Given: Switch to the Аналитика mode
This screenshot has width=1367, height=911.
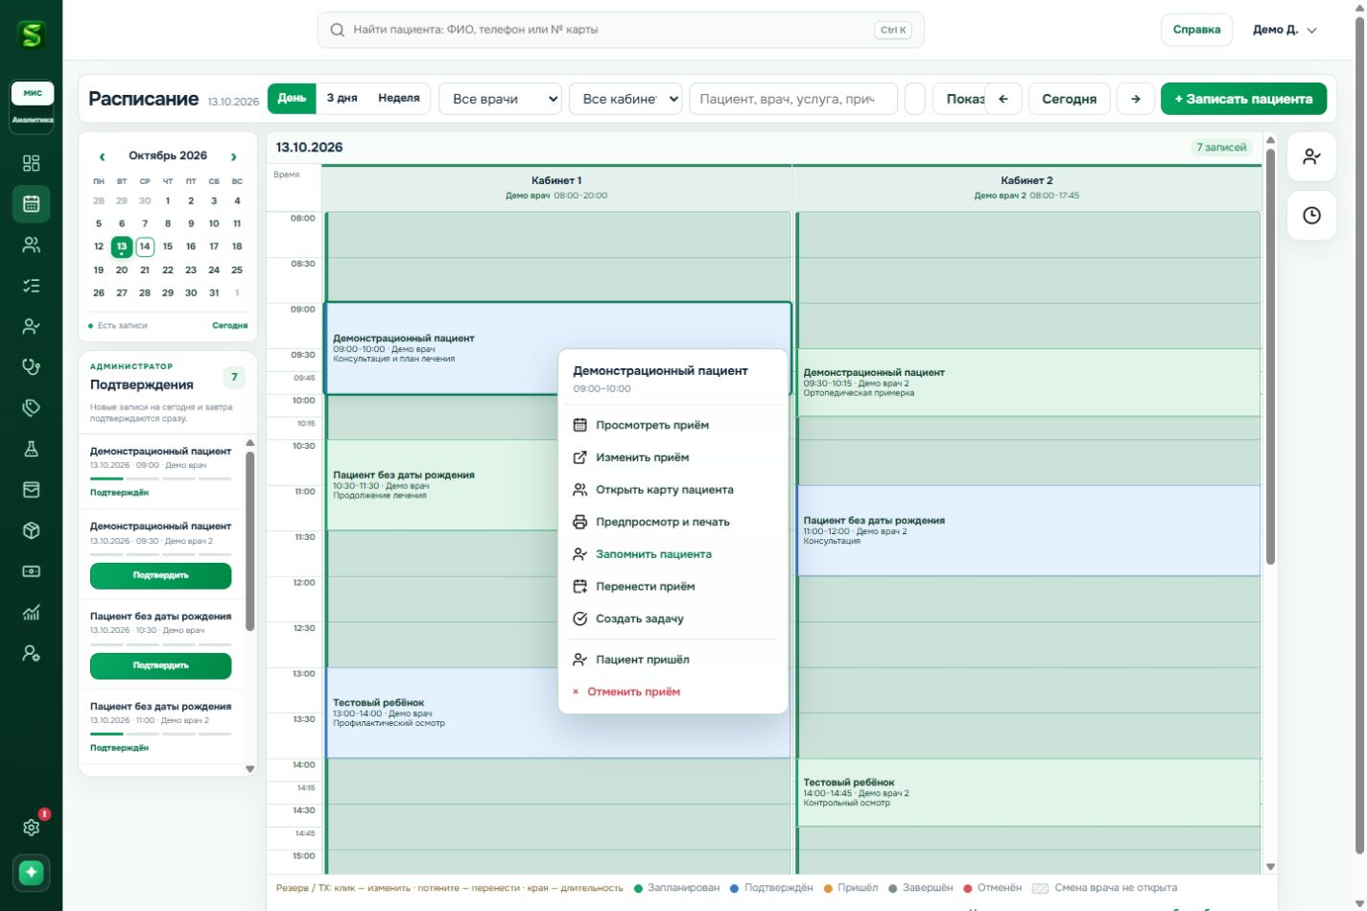Looking at the screenshot, I should [33, 120].
